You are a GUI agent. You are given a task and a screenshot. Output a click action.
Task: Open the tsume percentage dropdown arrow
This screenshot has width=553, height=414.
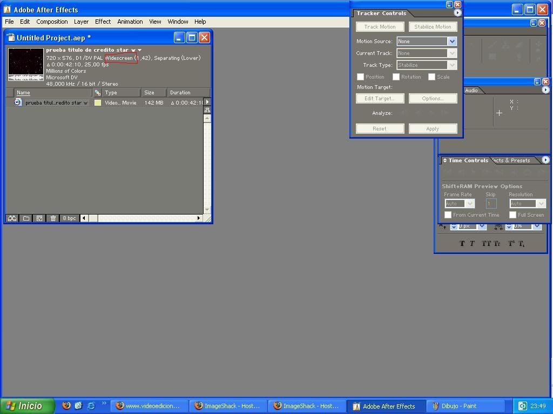(x=537, y=226)
